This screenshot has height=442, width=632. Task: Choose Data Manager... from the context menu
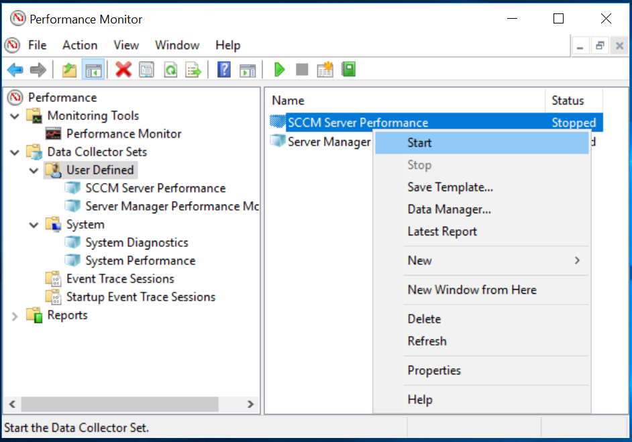[482, 209]
